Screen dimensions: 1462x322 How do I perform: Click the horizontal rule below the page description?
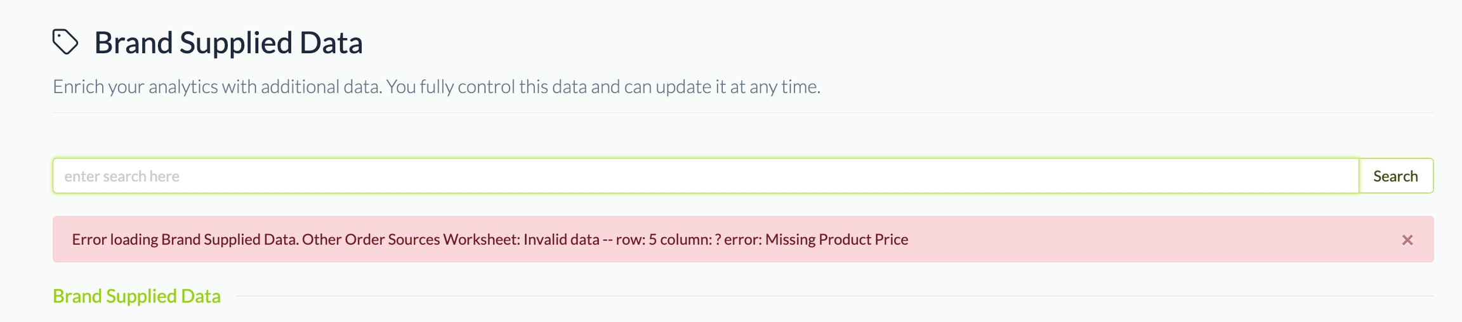742,113
